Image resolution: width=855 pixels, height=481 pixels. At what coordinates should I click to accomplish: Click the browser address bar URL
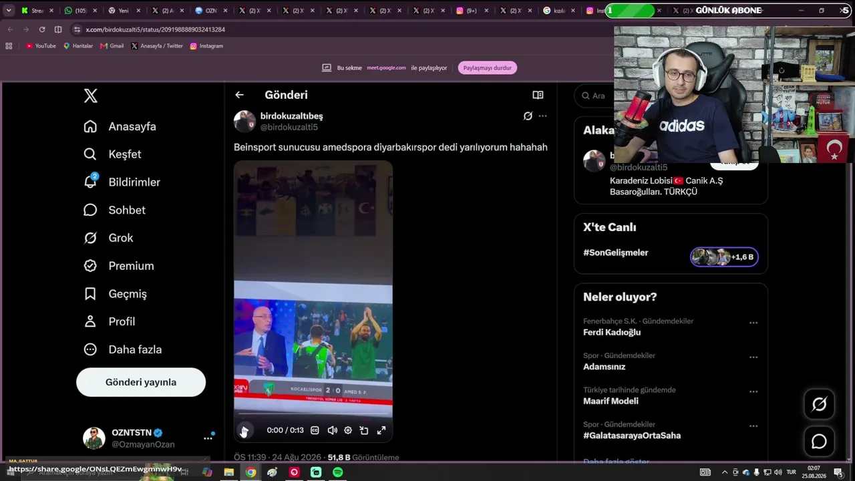pos(156,29)
